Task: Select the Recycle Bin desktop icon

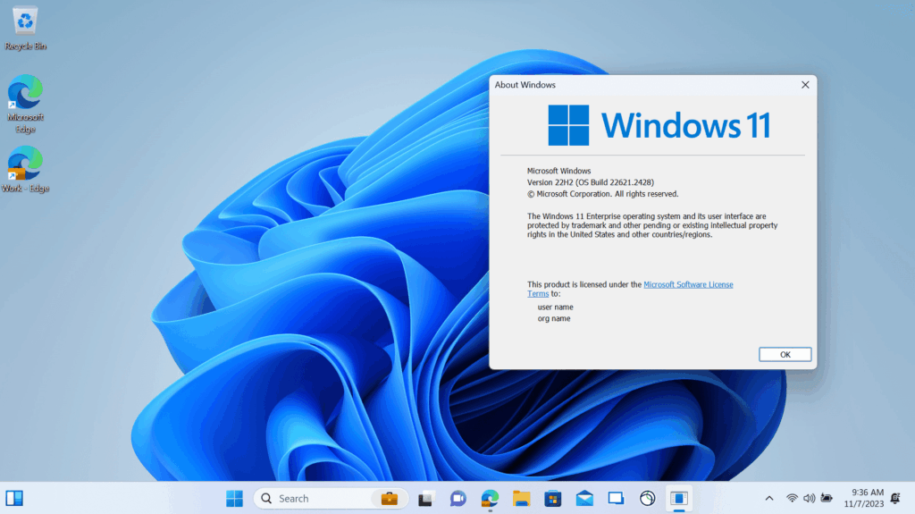Action: 25,27
